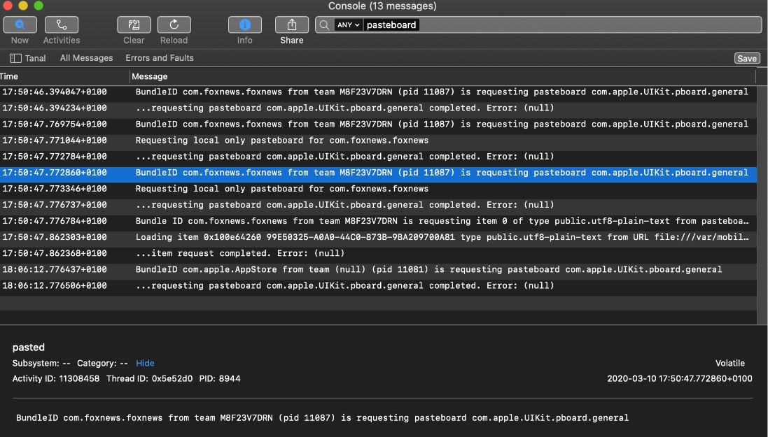Click the pasteboard search token
Screen dimensions: 768x437
click(391, 25)
